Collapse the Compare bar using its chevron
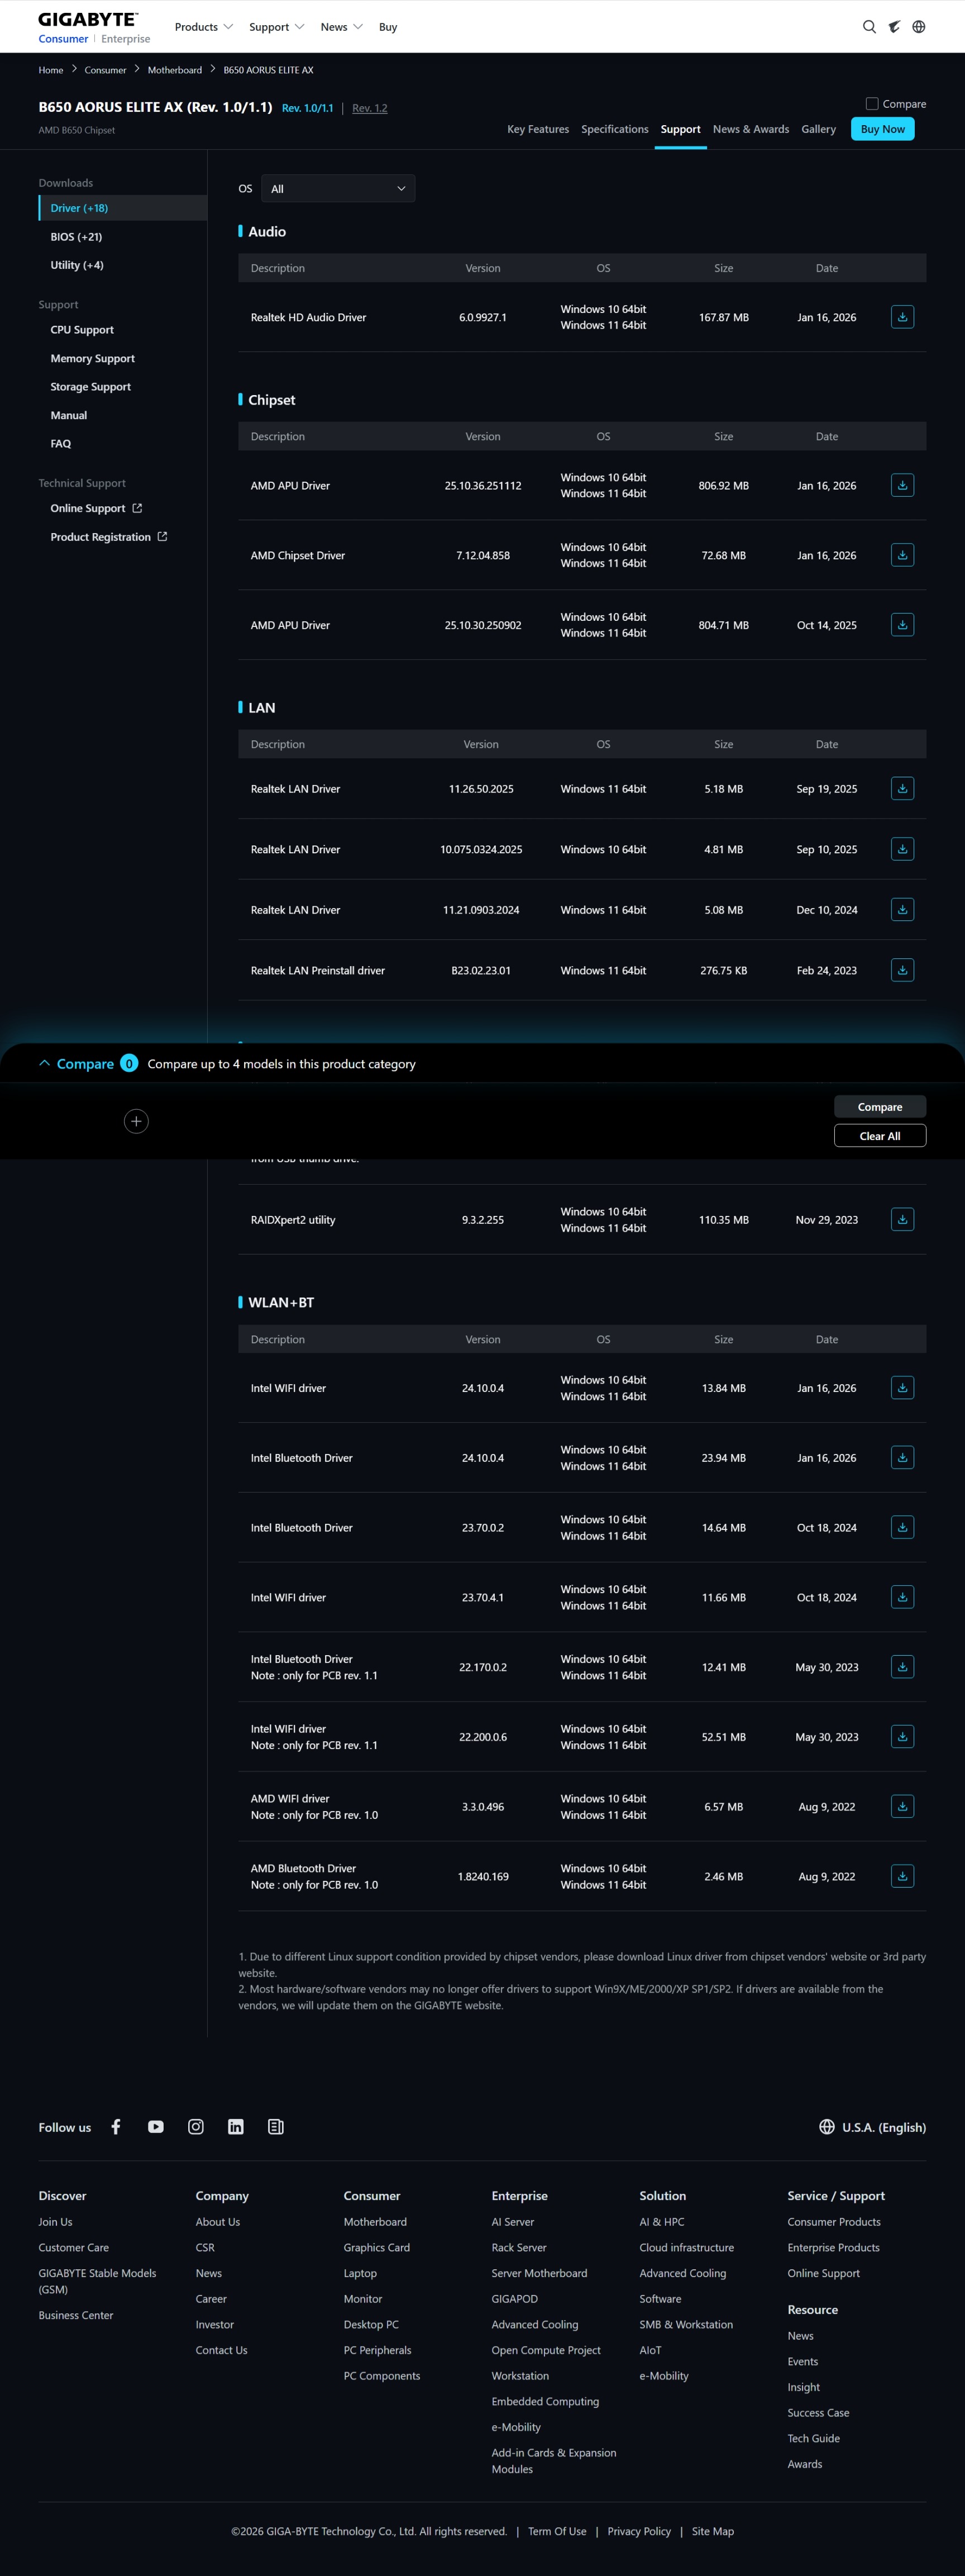 coord(44,1064)
